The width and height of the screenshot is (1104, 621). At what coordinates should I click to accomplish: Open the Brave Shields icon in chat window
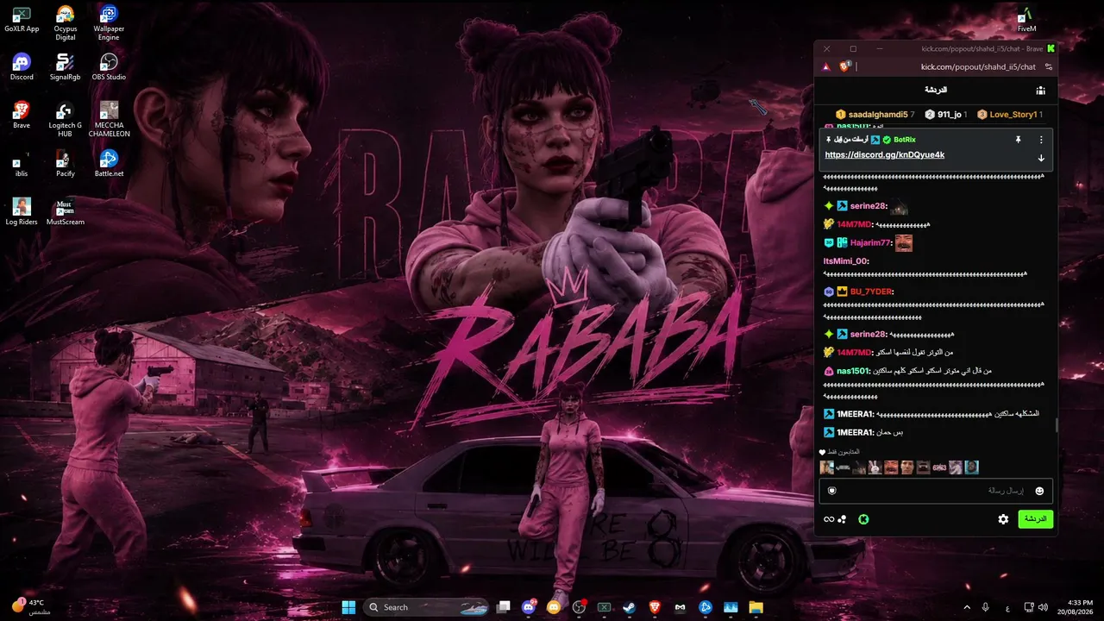click(x=845, y=66)
